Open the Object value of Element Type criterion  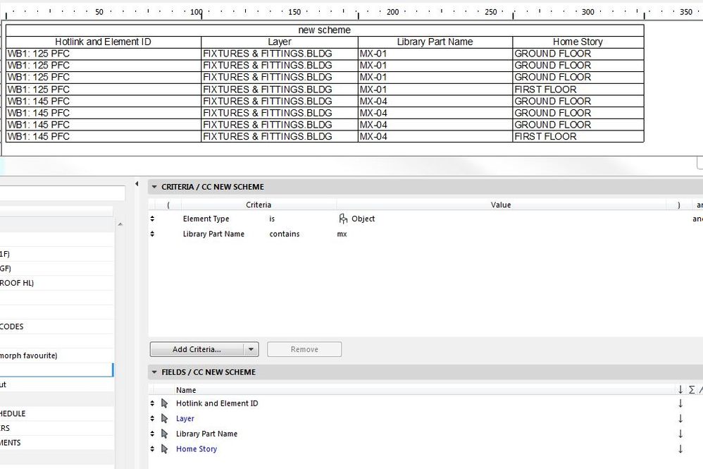coord(363,219)
